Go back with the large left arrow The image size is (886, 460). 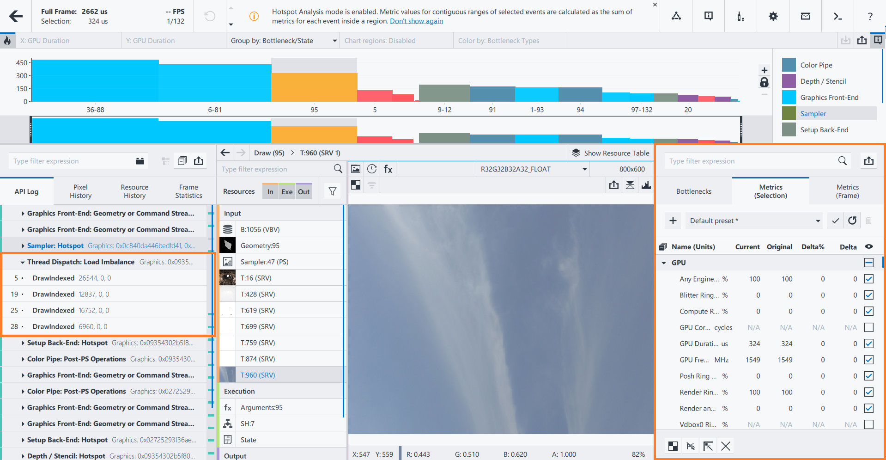[x=16, y=16]
